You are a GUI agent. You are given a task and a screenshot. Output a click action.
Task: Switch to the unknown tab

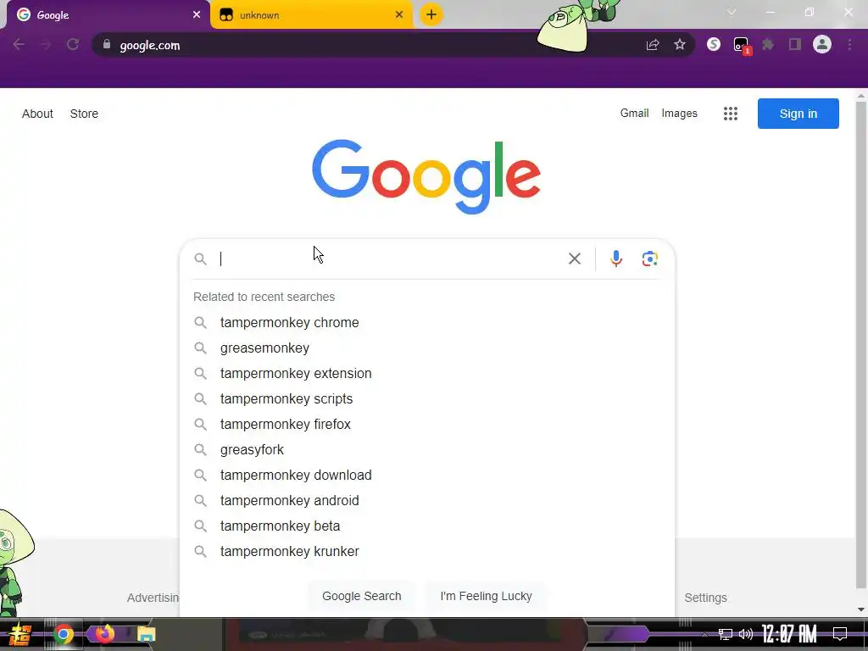pos(311,15)
